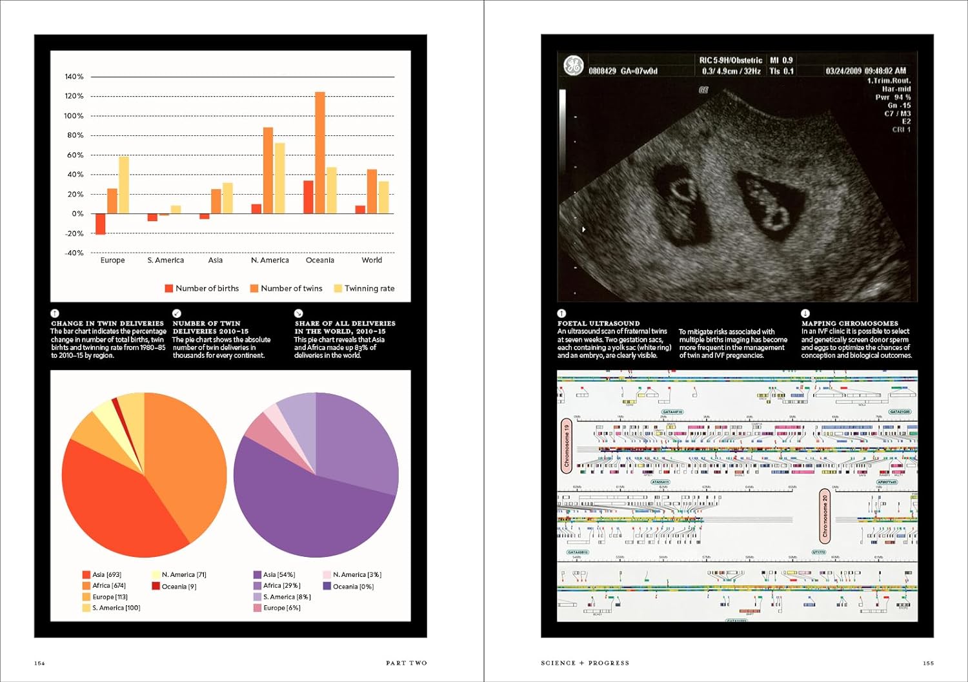Click the GE logo on the ultrasound
The image size is (968, 682).
pos(573,66)
